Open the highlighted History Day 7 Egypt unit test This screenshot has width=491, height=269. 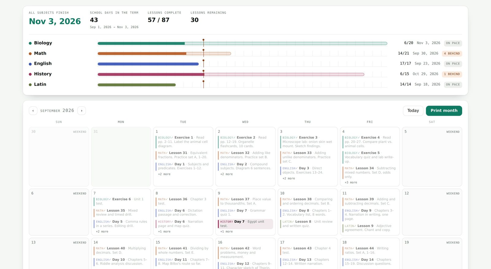[x=245, y=224]
